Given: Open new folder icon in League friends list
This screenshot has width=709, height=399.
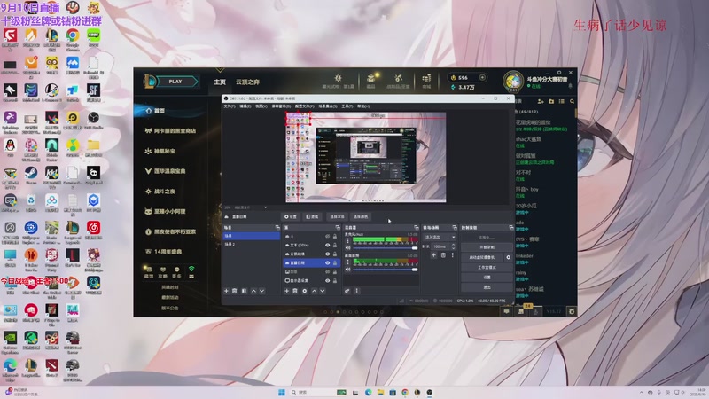Looking at the screenshot, I should 551,101.
